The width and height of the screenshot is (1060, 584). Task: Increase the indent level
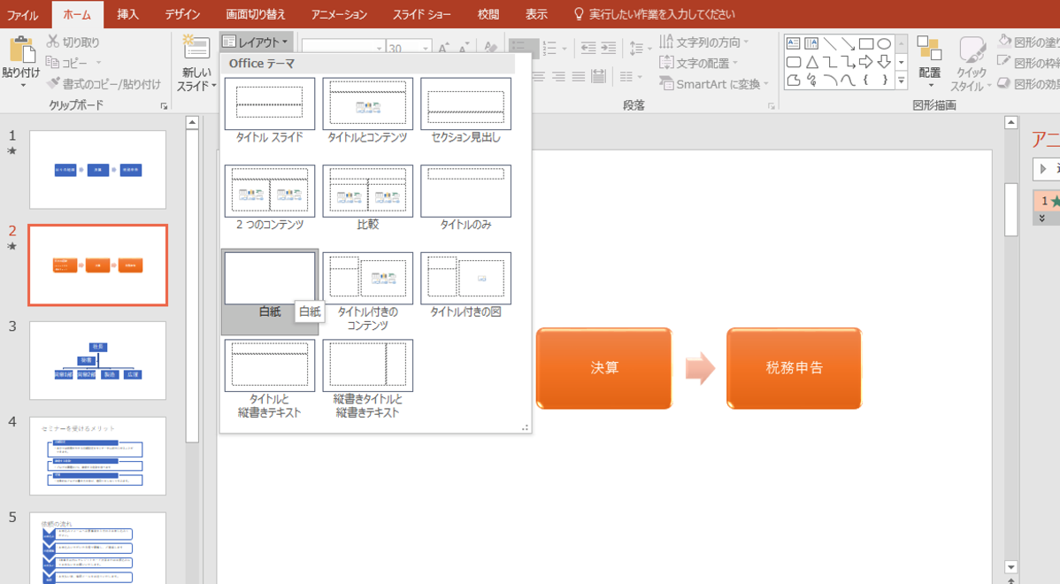point(609,48)
